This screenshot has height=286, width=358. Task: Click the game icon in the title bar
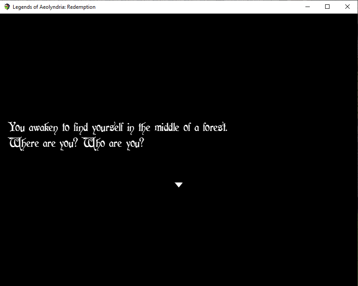click(7, 7)
